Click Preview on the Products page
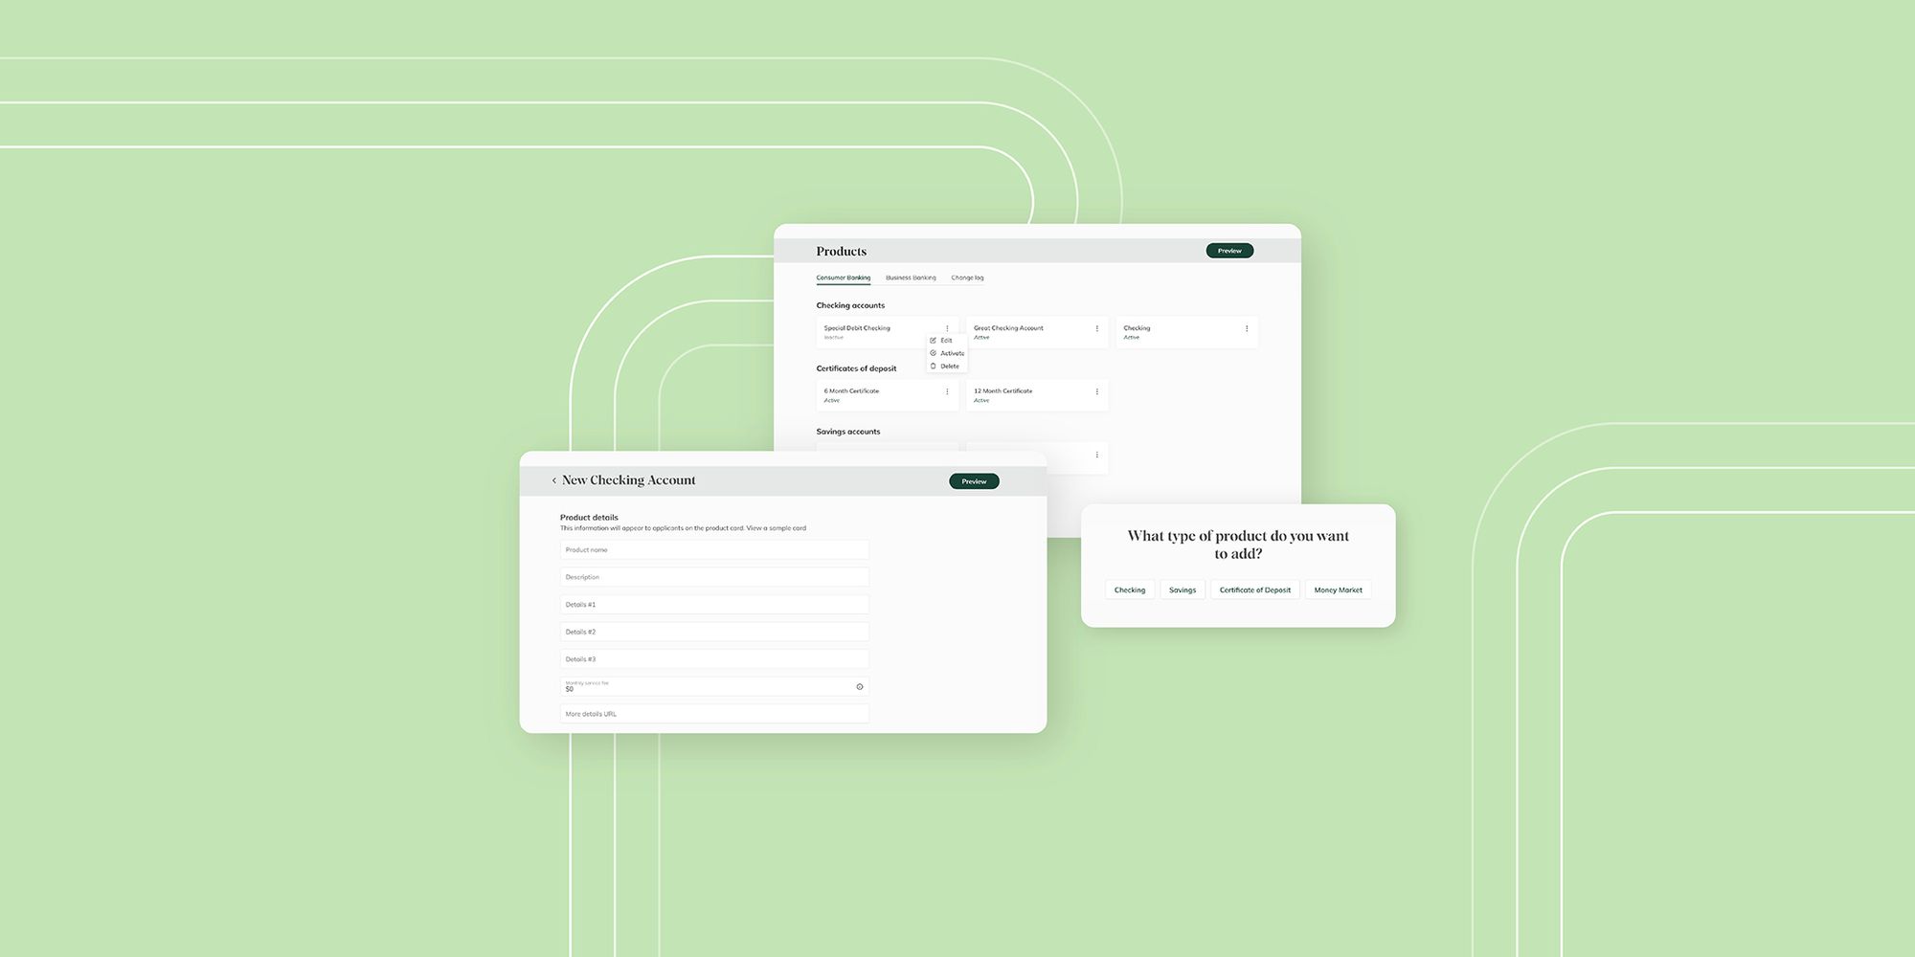1915x957 pixels. [1229, 250]
